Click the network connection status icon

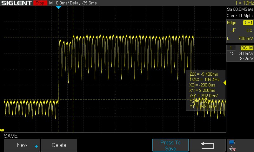click(x=232, y=148)
